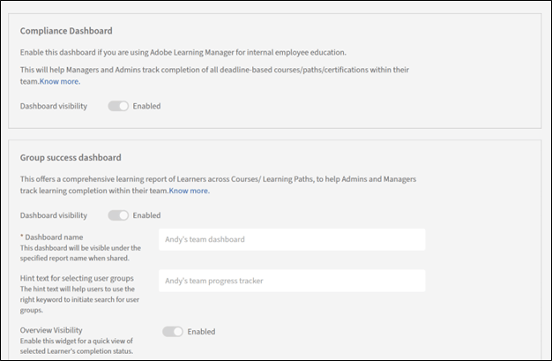Toggle Group success dashboard visibility switch
Screen dimensions: 552x361
(x=118, y=215)
